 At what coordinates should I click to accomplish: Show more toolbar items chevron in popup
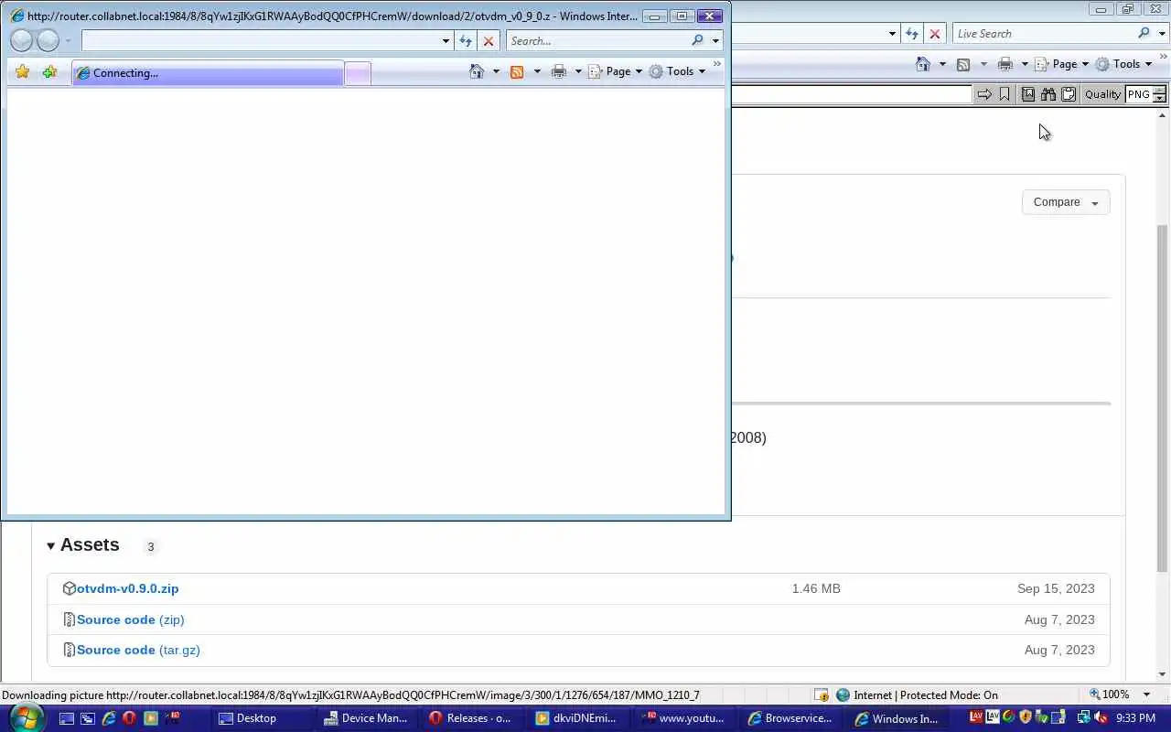(716, 64)
